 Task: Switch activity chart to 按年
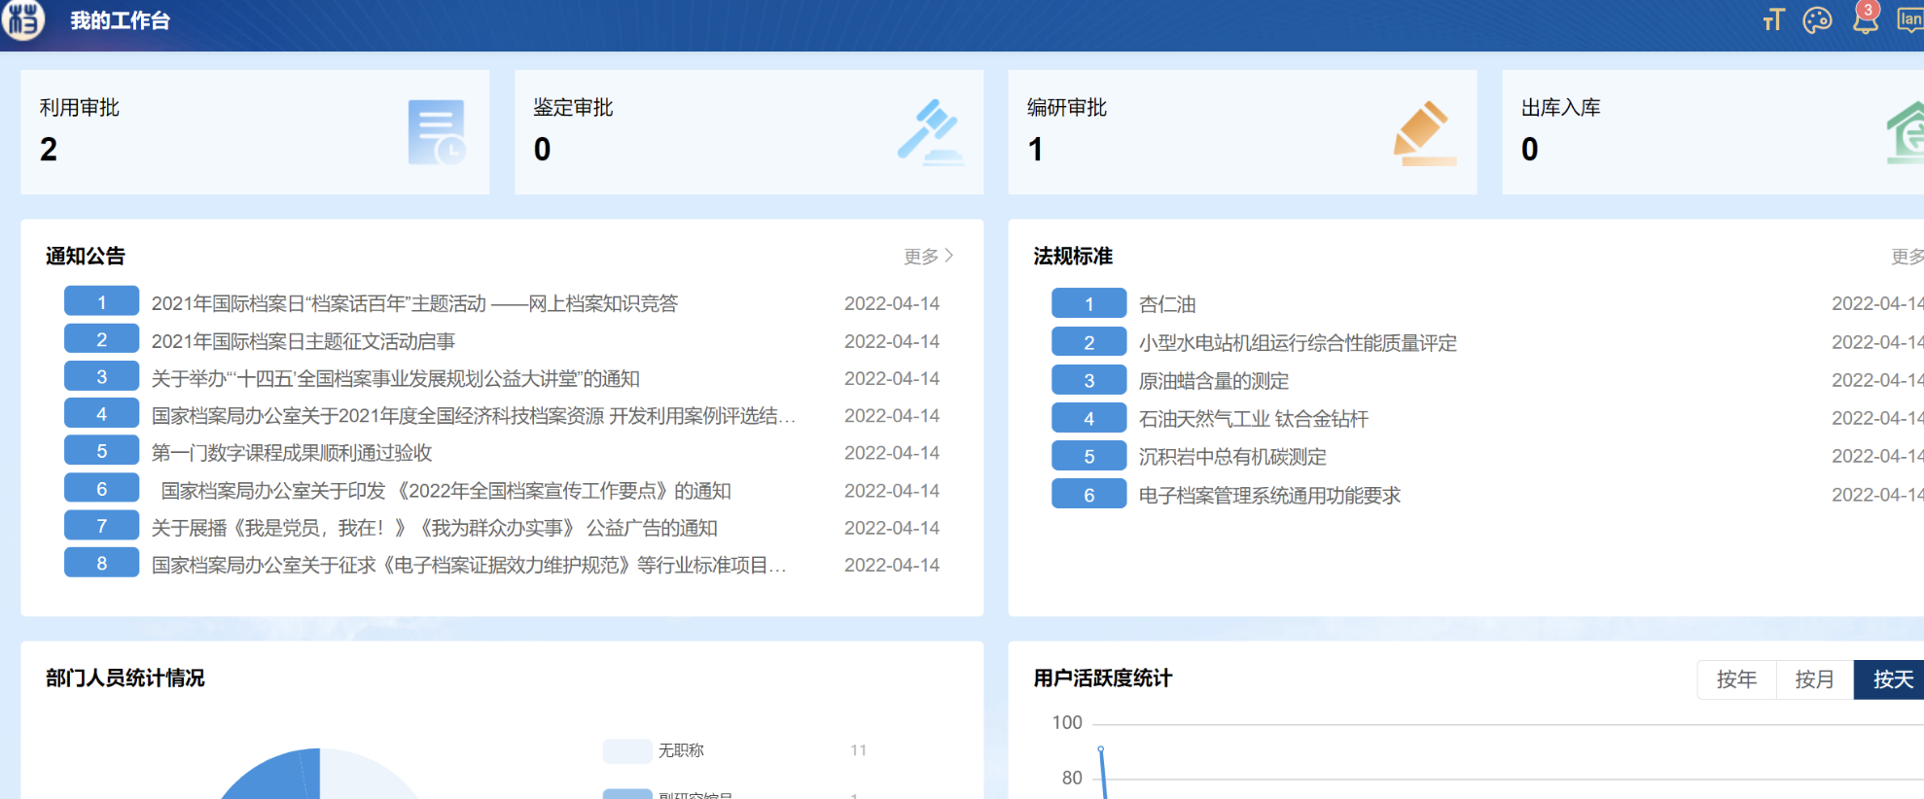click(x=1736, y=679)
